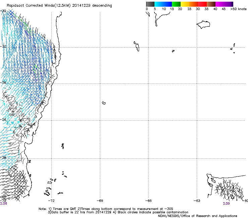Click the -72 longitude axis label
248x218 pixels.
click(51, 201)
